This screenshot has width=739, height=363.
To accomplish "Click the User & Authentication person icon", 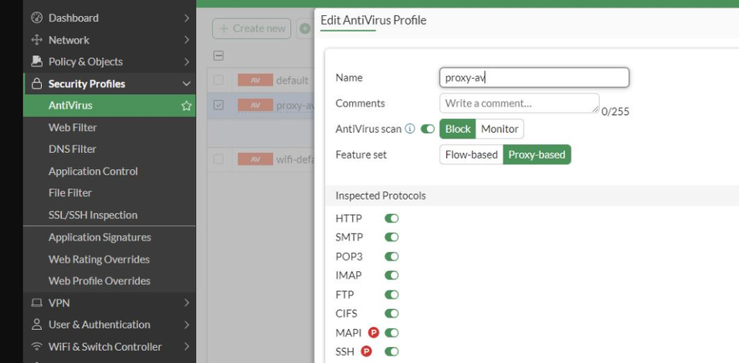I will click(x=36, y=324).
